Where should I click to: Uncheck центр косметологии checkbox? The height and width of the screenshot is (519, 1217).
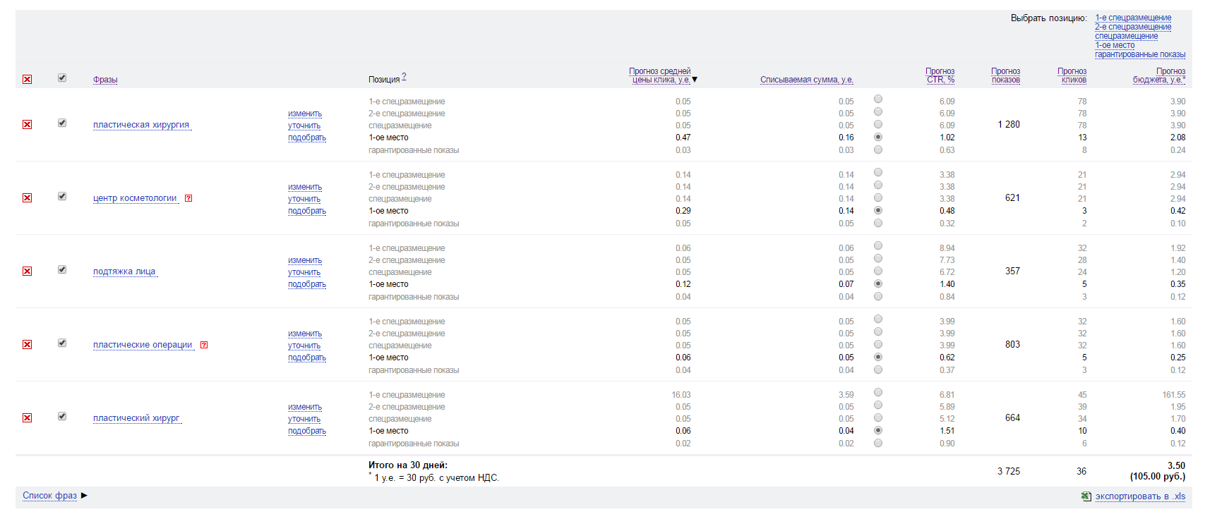click(x=62, y=196)
